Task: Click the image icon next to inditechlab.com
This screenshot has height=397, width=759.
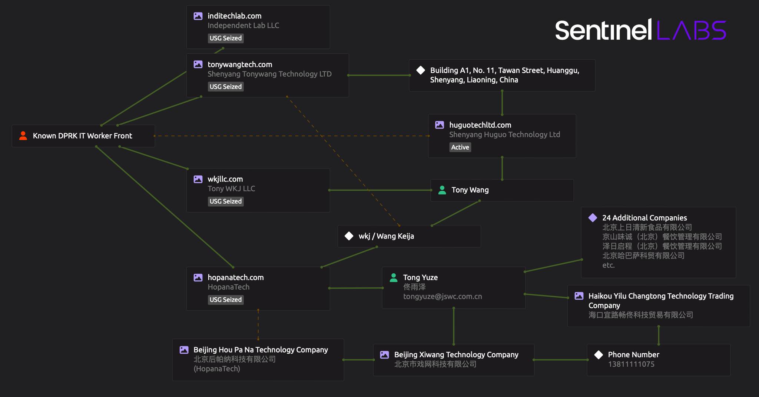Action: 198,16
